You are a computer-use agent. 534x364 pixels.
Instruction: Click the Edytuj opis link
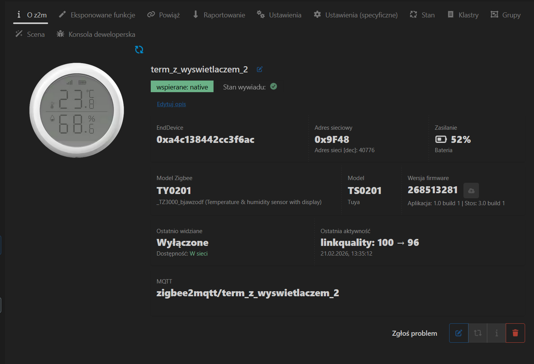click(x=171, y=104)
